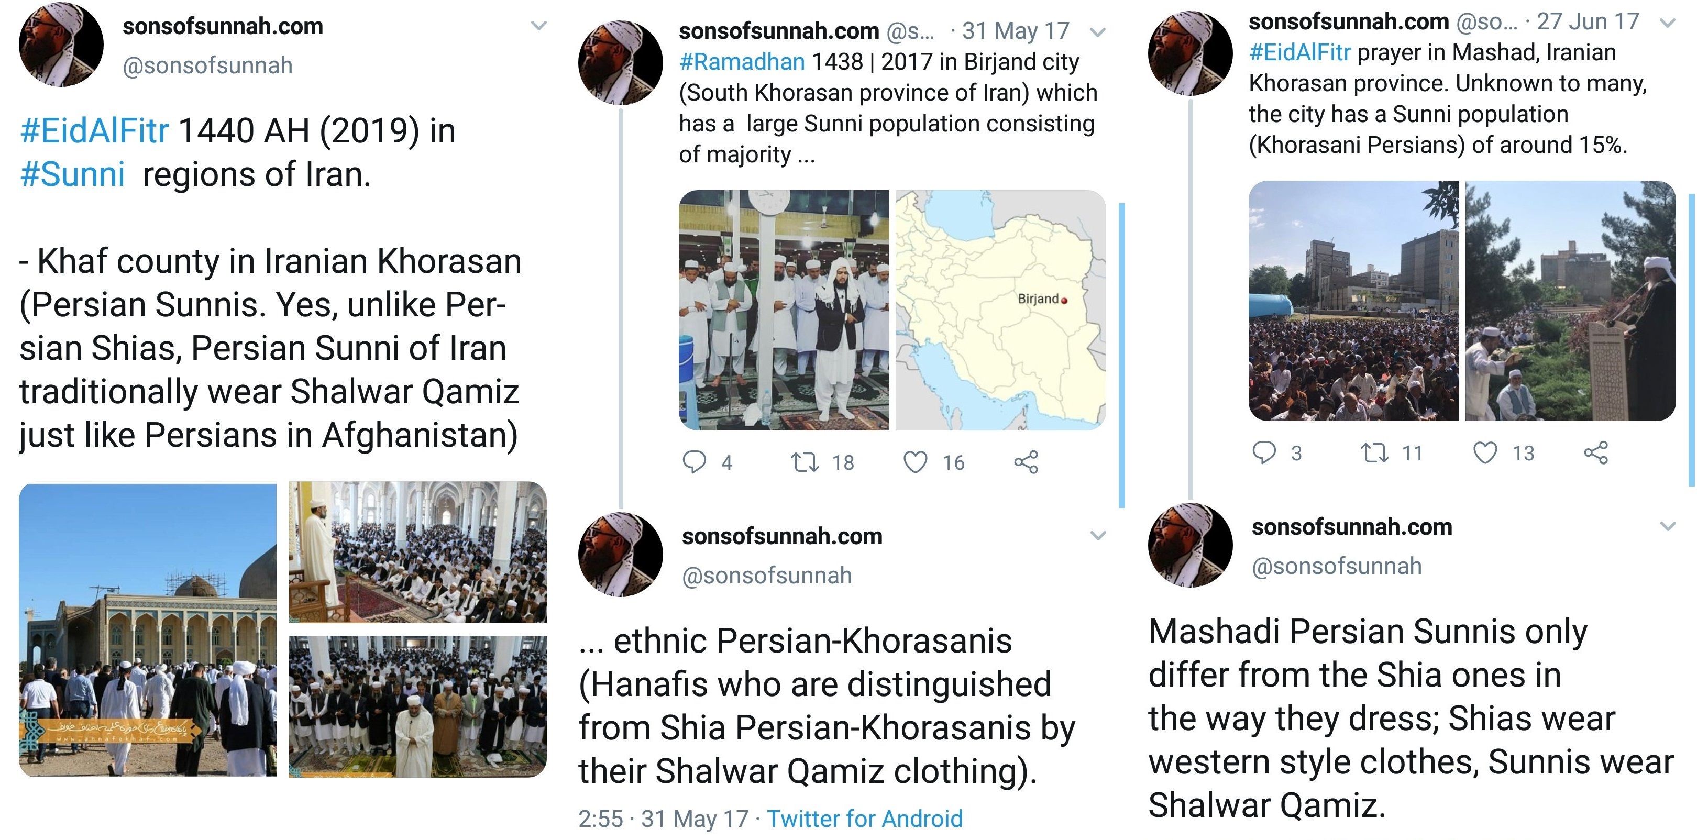Open the #Sunni hashtag link

(x=72, y=174)
